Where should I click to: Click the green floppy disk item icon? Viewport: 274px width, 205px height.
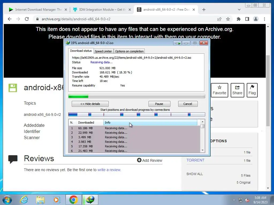click(13, 88)
